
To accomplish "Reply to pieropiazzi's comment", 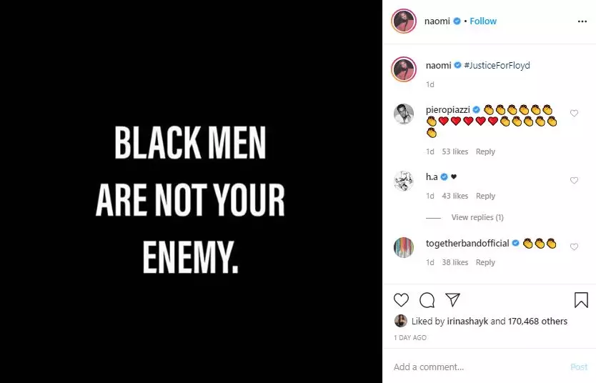I will pyautogui.click(x=485, y=151).
